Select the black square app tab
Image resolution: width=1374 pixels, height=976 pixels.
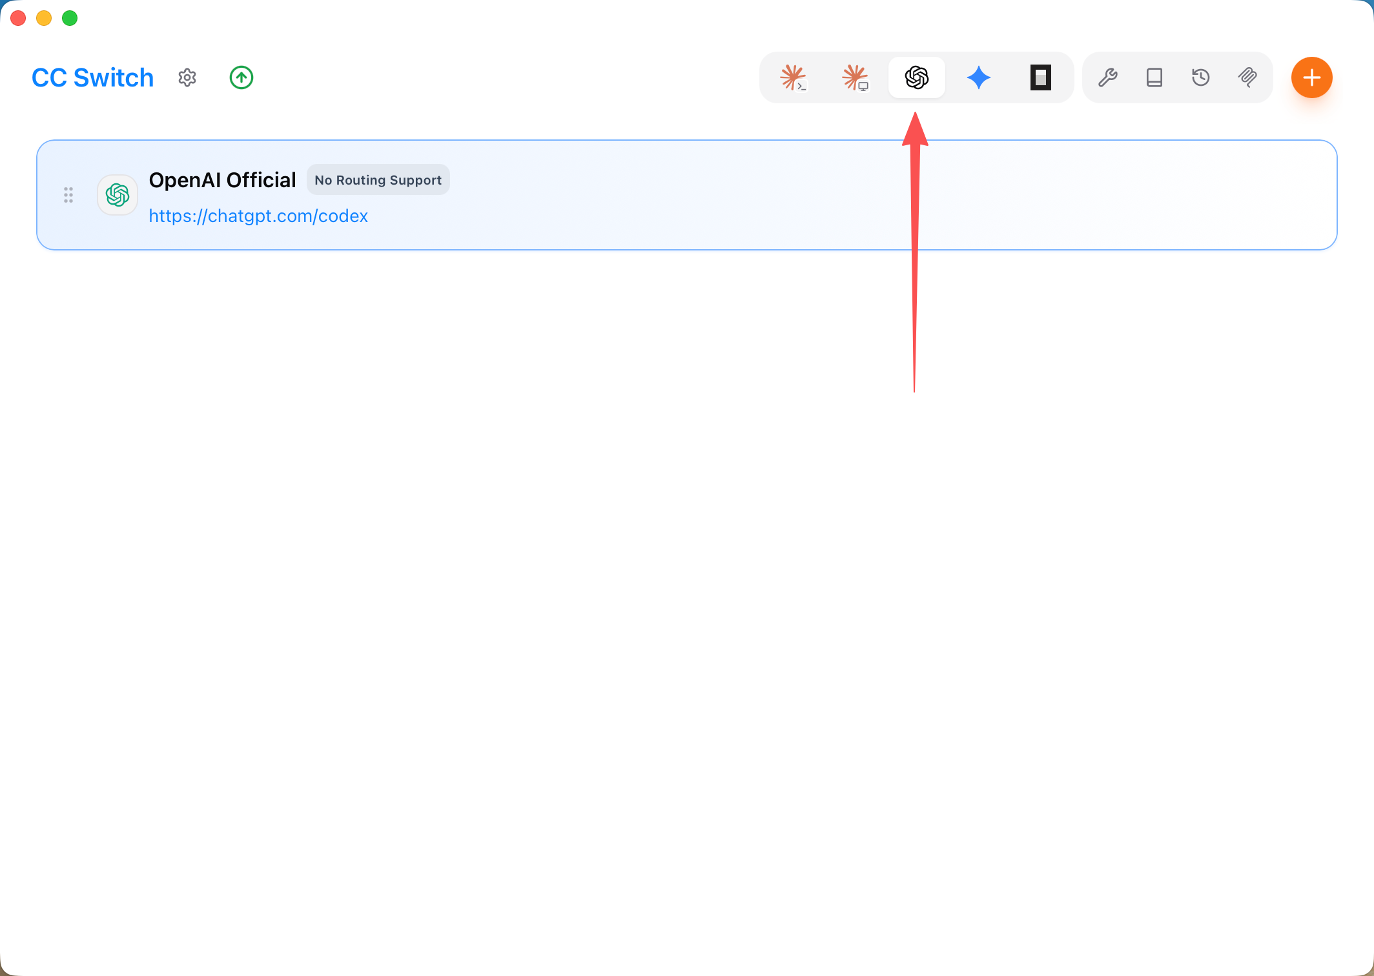point(1041,77)
